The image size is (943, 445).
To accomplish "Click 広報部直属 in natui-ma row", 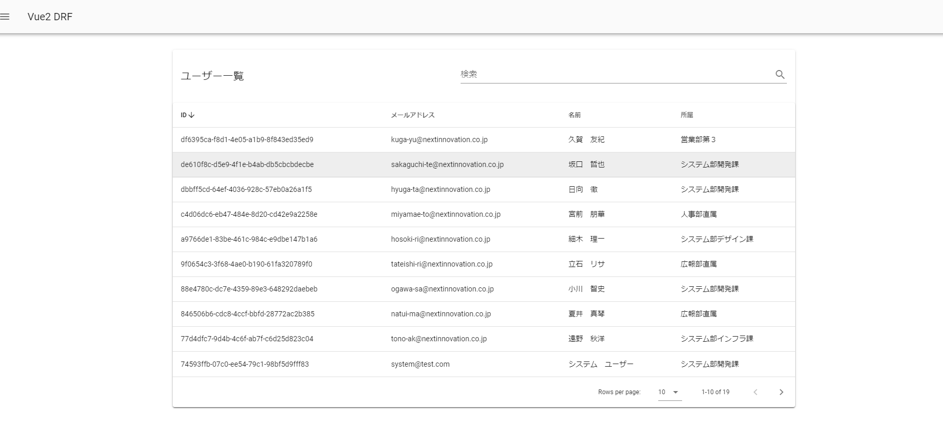I will 699,314.
